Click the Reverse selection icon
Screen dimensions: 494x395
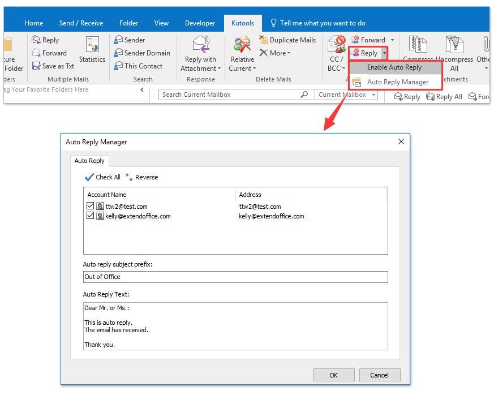(x=129, y=177)
